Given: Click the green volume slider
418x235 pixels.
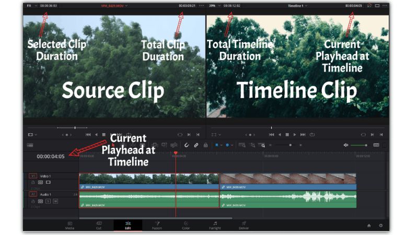Looking at the screenshot, I should (359, 145).
